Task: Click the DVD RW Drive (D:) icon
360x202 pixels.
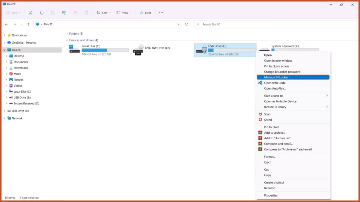Action: click(138, 50)
